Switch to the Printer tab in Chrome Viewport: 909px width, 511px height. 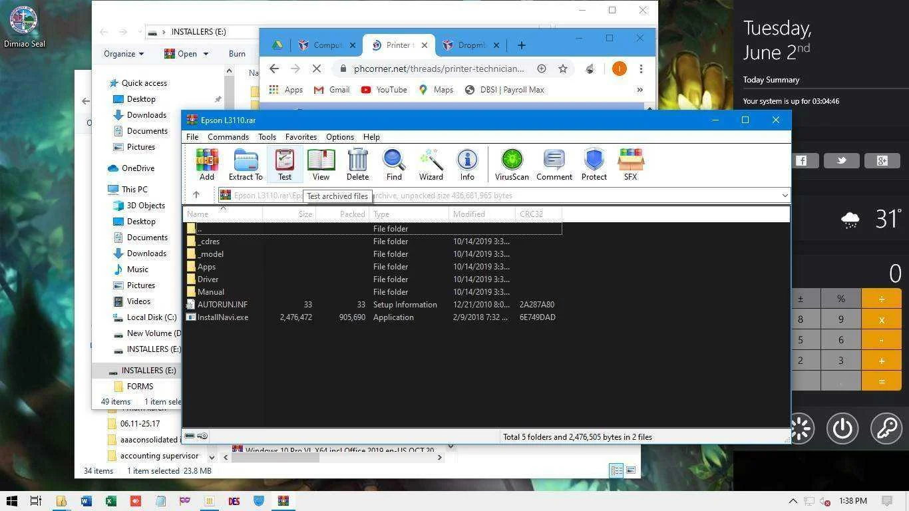398,45
